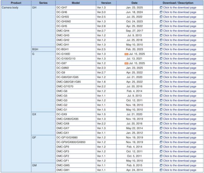The width and height of the screenshot is (204, 173).
Task: Select the DC-BGH1 model cell
Action: [76, 49]
